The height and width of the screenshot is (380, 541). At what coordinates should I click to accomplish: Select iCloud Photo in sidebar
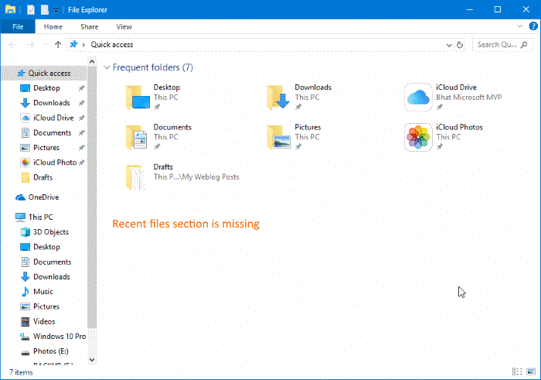tap(49, 163)
